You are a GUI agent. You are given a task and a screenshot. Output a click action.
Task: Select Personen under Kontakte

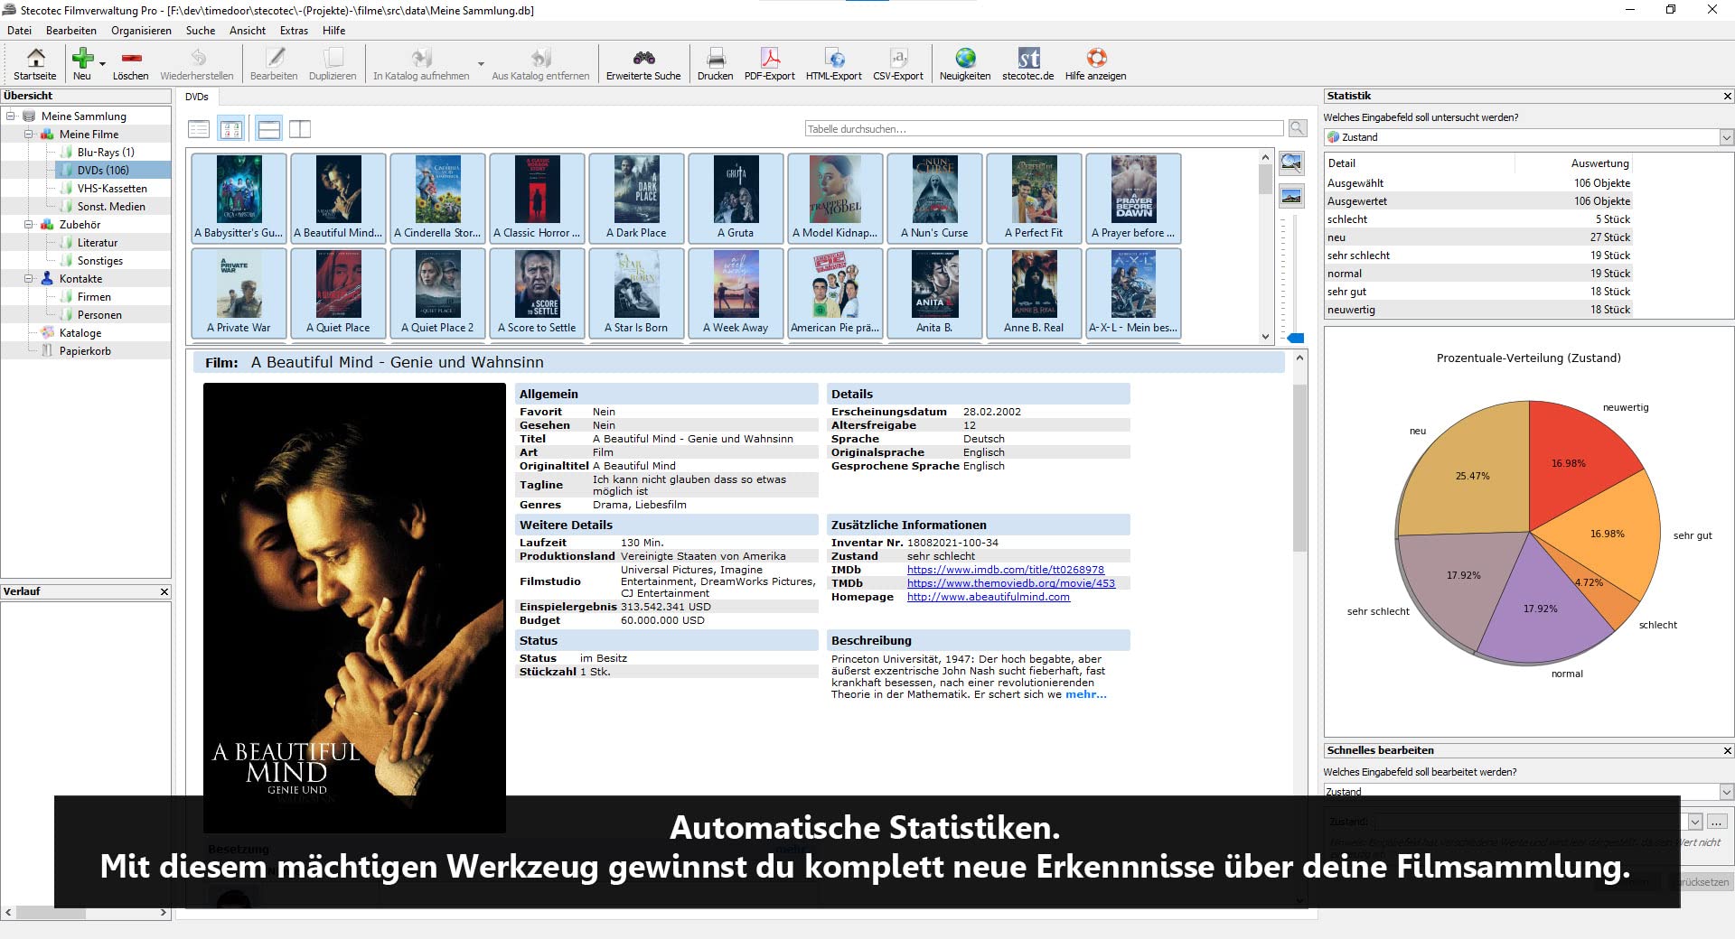click(x=99, y=314)
